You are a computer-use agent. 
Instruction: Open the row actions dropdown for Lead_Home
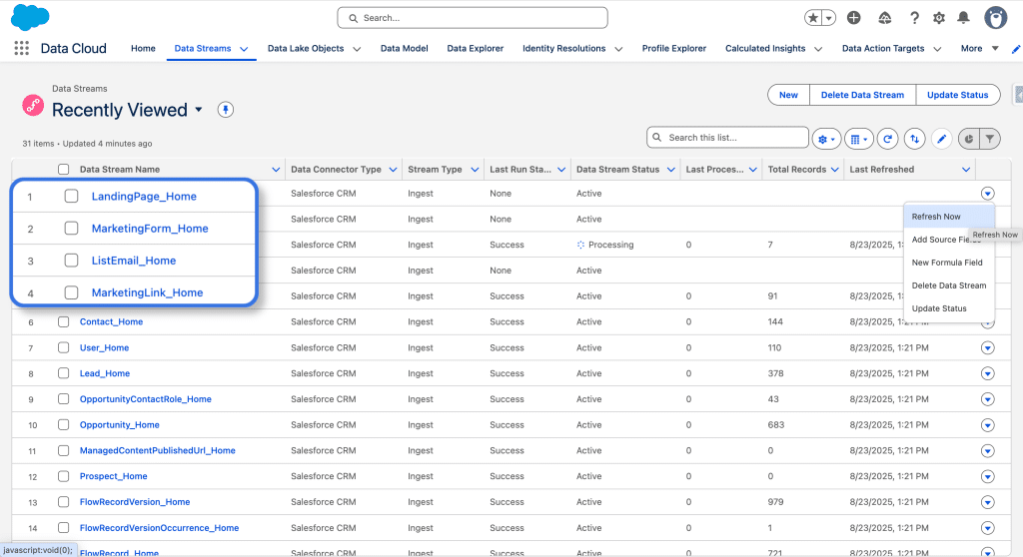[987, 373]
